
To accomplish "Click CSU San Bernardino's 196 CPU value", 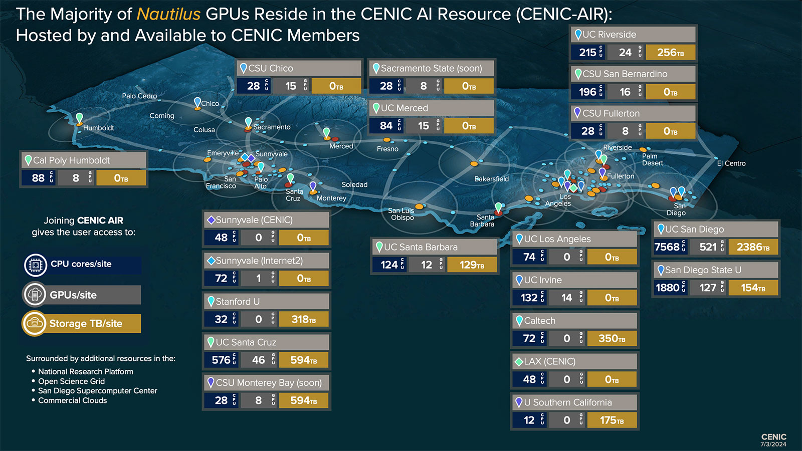I will point(587,92).
